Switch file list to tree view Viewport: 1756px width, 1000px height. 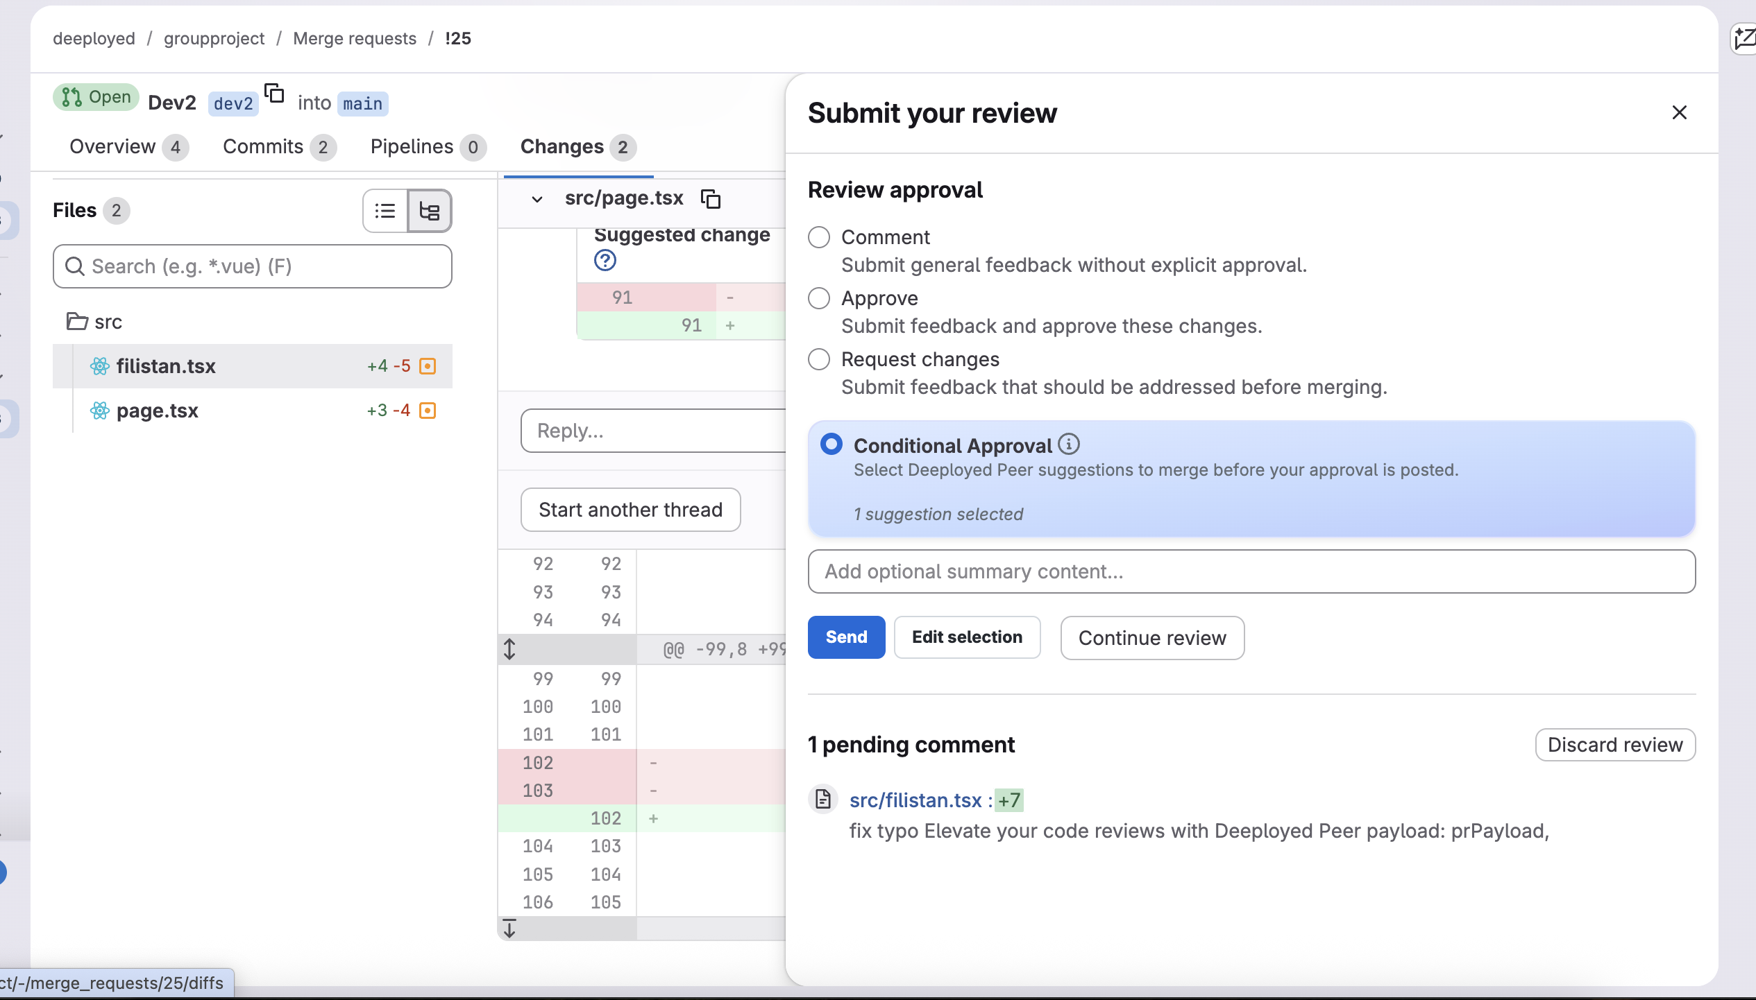430,211
